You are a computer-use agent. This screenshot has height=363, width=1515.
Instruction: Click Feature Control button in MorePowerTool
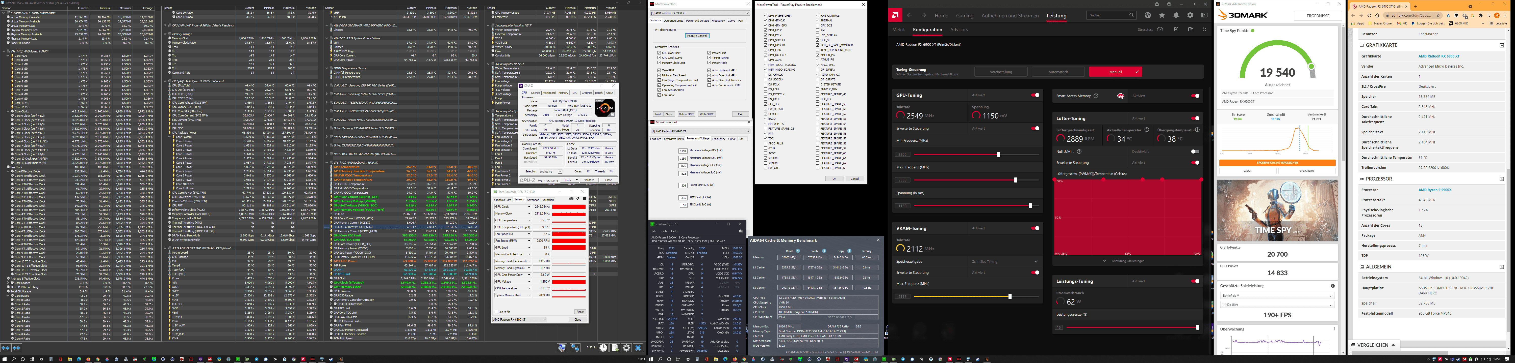click(697, 36)
